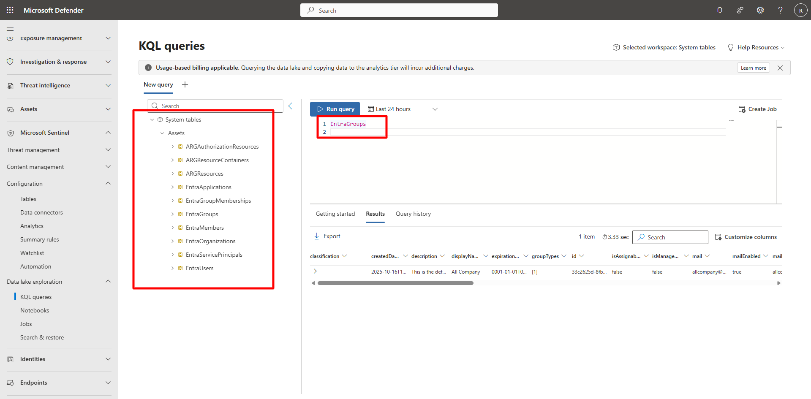Expand the EntraServicePrincipals table node
The height and width of the screenshot is (399, 811).
pyautogui.click(x=172, y=255)
